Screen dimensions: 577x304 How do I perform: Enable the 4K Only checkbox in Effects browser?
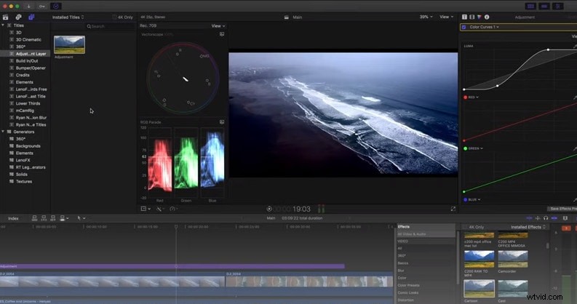(465, 227)
